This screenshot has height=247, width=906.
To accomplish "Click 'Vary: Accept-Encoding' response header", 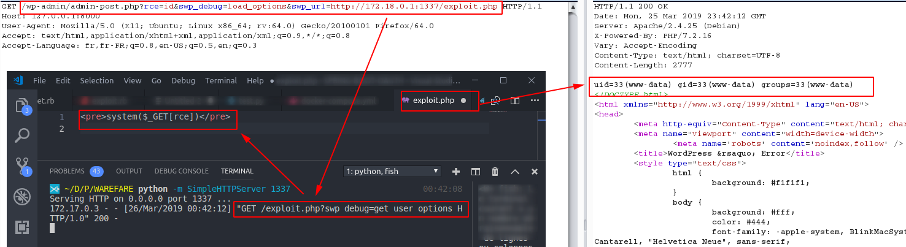I will tap(645, 45).
